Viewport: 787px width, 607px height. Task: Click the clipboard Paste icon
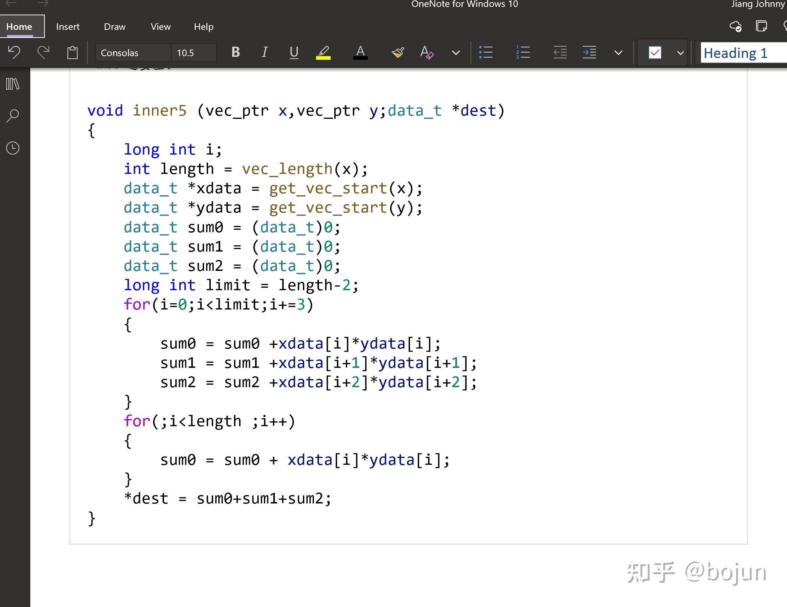73,52
